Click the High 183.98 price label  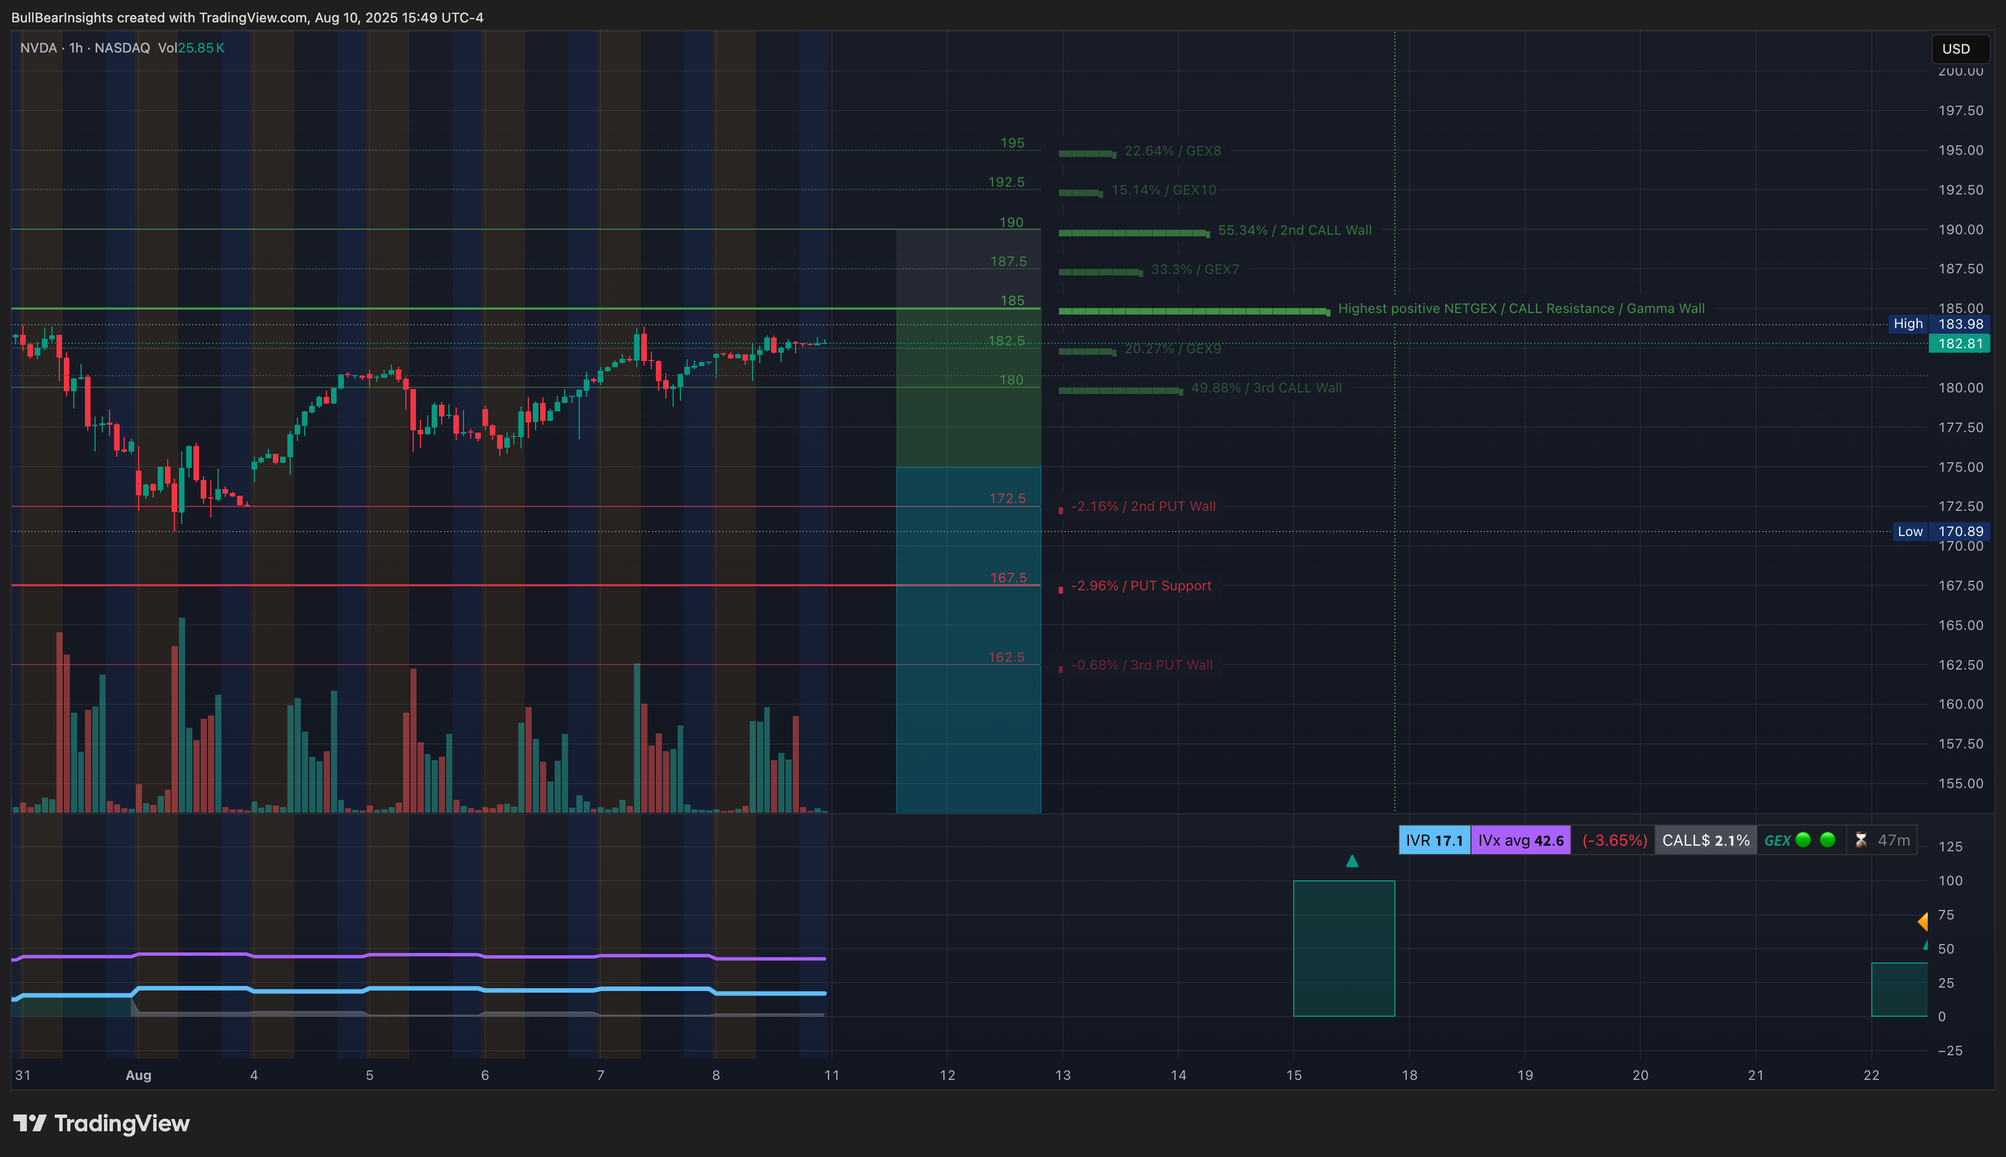pos(1940,324)
